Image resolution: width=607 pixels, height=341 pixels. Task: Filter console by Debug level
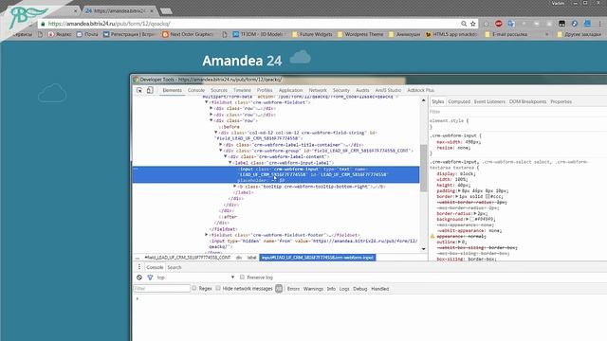pos(360,289)
